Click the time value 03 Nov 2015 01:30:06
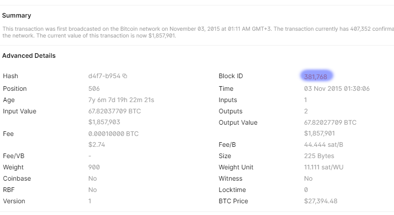Image resolution: width=394 pixels, height=215 pixels. pos(337,89)
